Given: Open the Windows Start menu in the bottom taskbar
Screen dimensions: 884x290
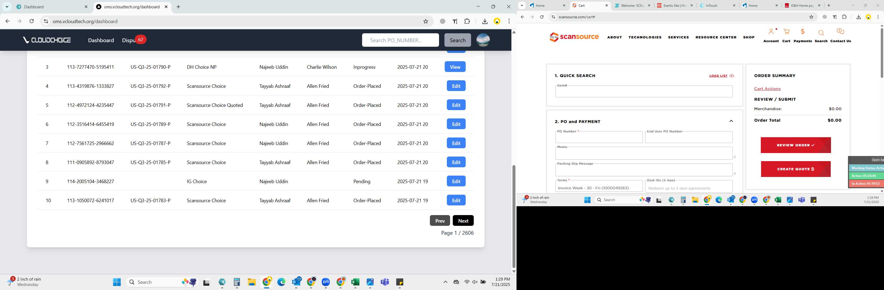Looking at the screenshot, I should (117, 282).
